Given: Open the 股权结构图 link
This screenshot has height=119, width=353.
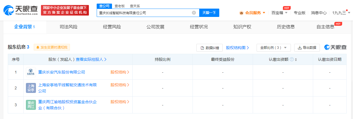Looking at the screenshot, I should click(x=237, y=48).
